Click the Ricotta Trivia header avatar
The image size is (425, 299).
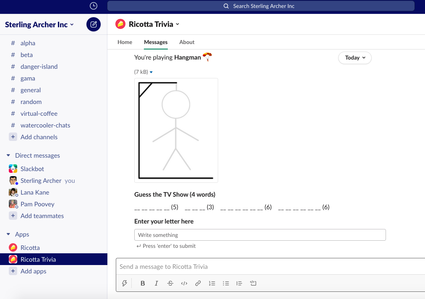click(120, 24)
